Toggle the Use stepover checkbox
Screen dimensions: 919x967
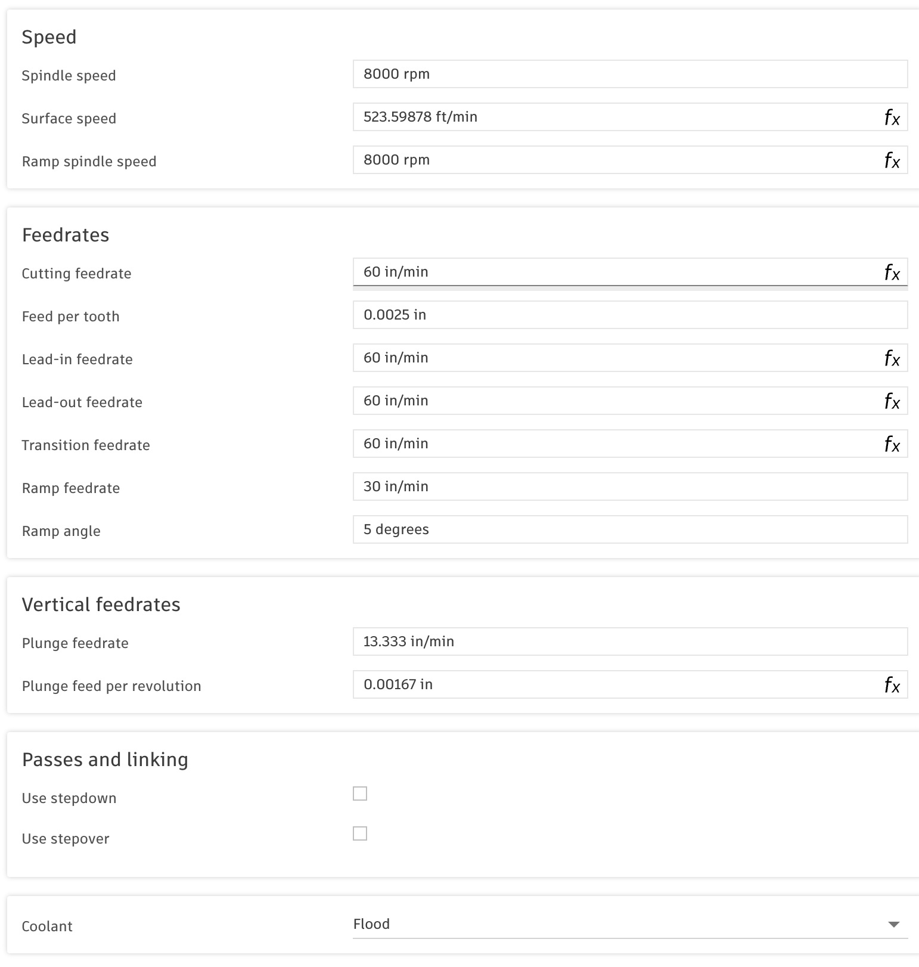tap(360, 833)
